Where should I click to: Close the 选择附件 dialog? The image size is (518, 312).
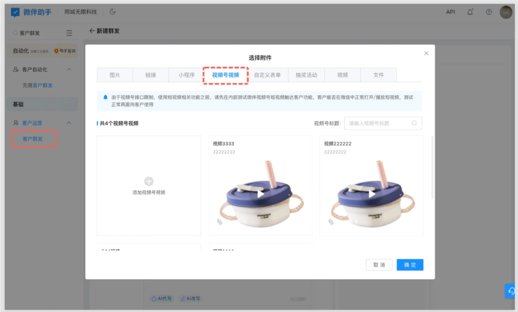(426, 53)
